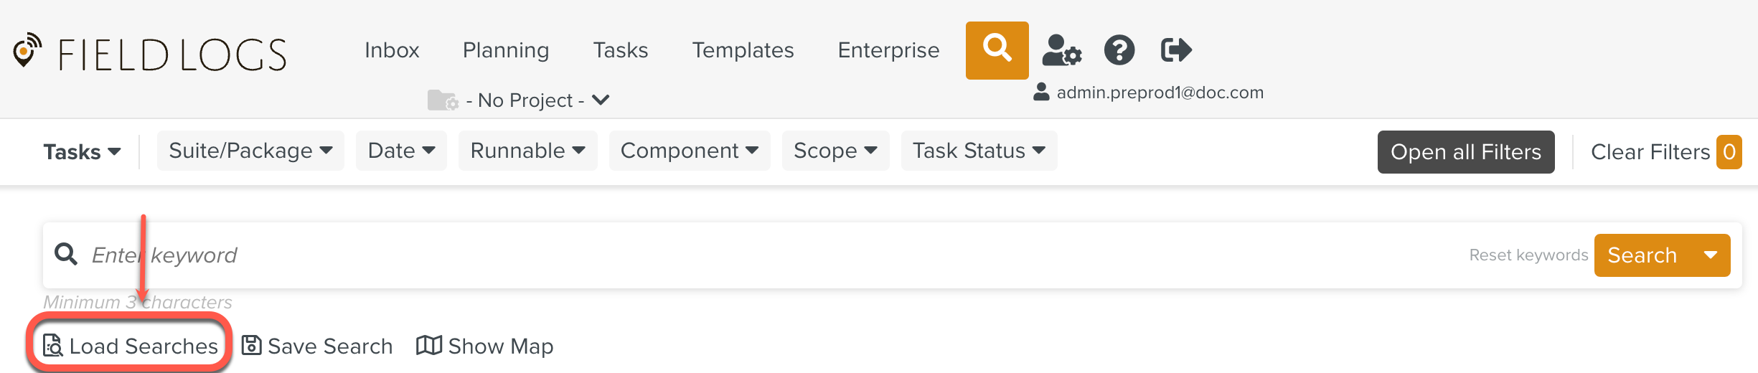This screenshot has width=1758, height=373.
Task: Go to the Inbox menu
Action: tap(392, 50)
